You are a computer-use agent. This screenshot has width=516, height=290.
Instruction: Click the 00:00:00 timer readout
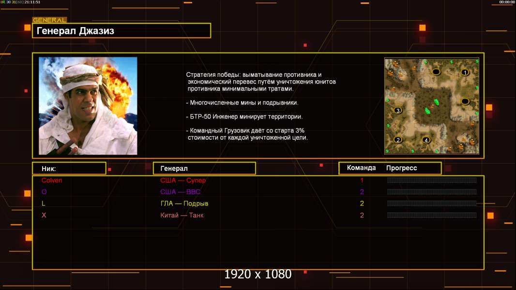click(507, 2)
